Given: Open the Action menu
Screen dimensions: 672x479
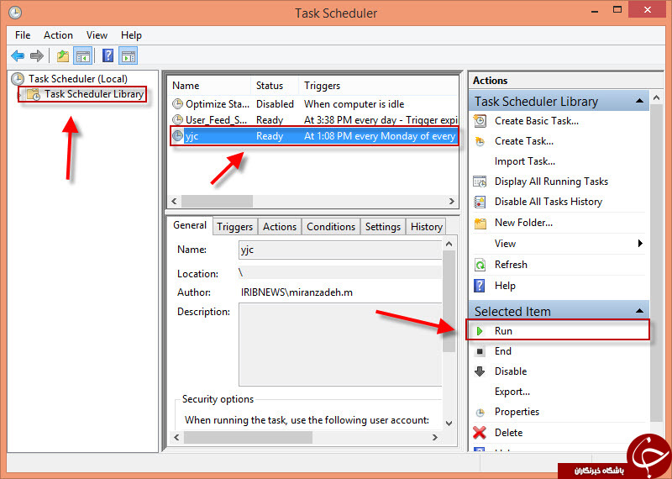Looking at the screenshot, I should (x=58, y=35).
